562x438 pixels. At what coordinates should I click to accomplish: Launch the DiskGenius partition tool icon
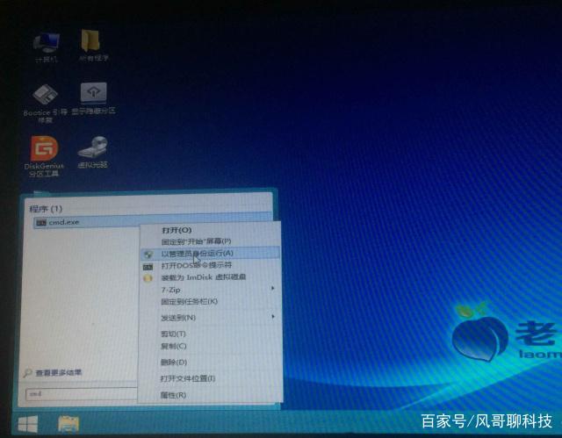tap(44, 150)
